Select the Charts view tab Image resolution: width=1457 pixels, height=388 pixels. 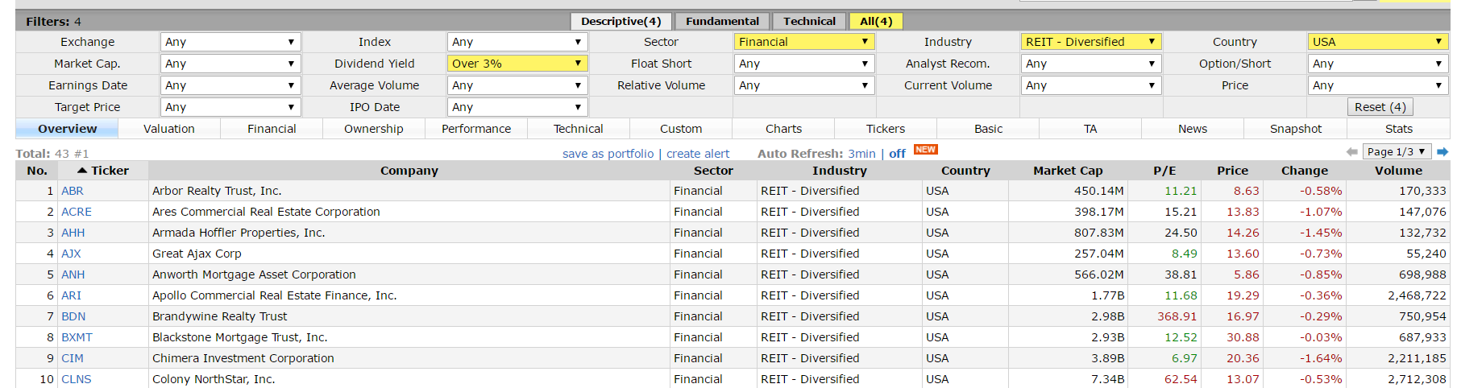pyautogui.click(x=783, y=129)
